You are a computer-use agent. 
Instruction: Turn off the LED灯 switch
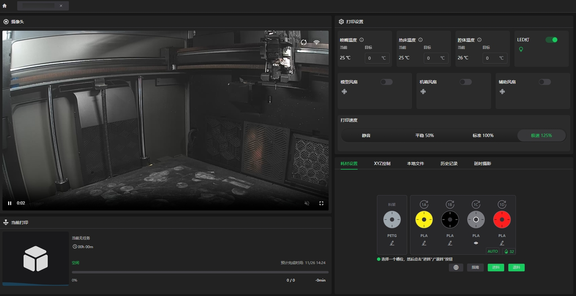551,40
